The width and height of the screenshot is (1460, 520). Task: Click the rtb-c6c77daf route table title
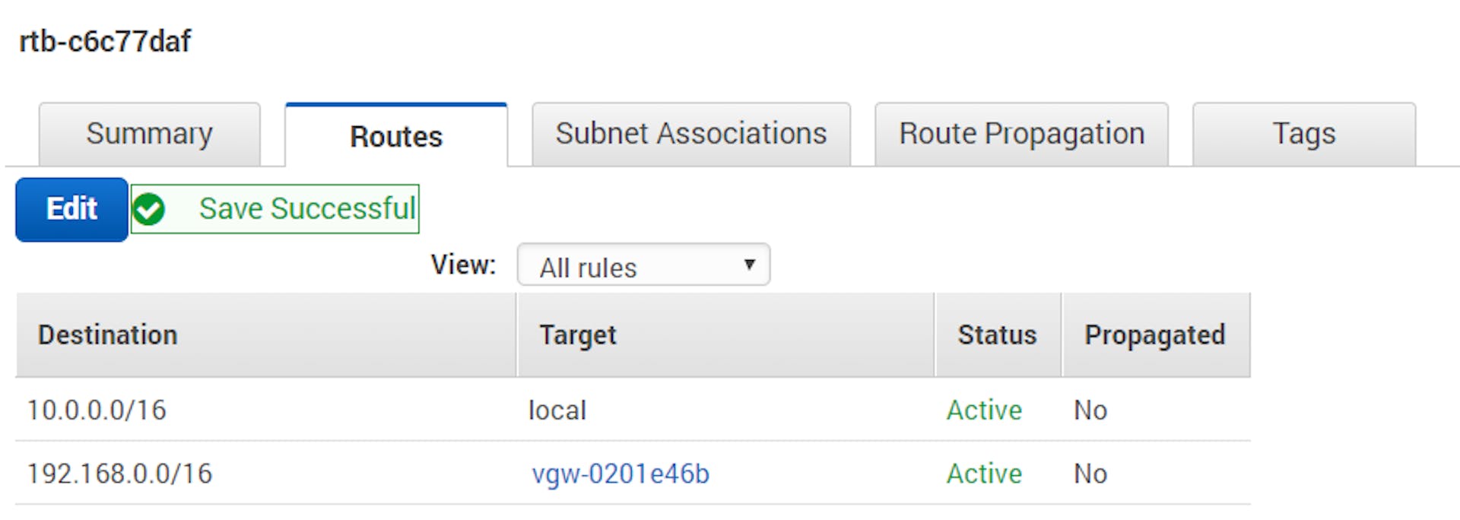[105, 41]
